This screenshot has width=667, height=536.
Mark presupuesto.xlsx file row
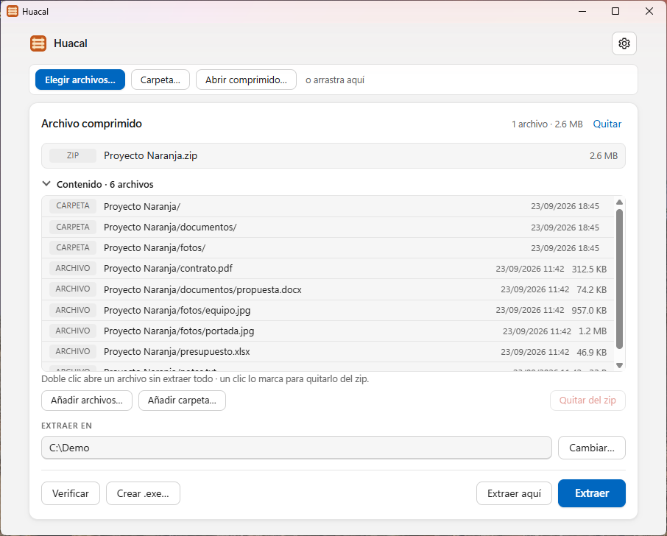[x=328, y=352]
